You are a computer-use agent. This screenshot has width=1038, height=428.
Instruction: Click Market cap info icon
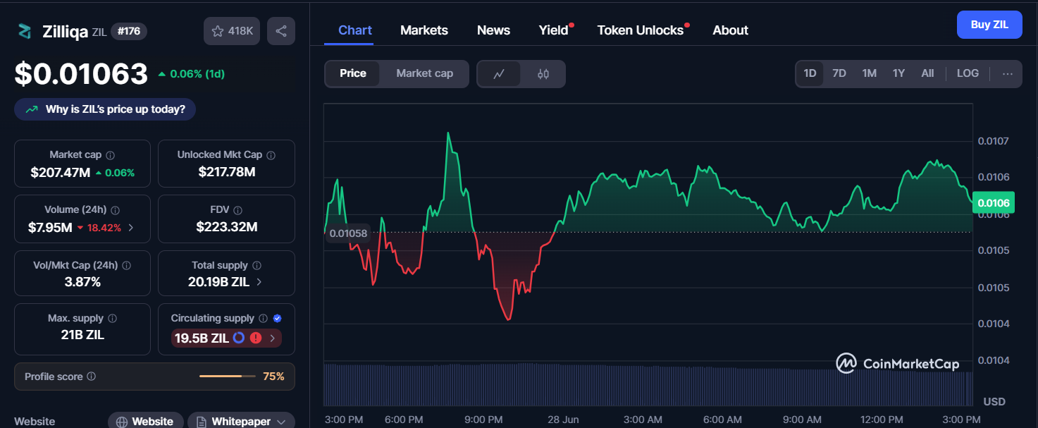tap(110, 155)
